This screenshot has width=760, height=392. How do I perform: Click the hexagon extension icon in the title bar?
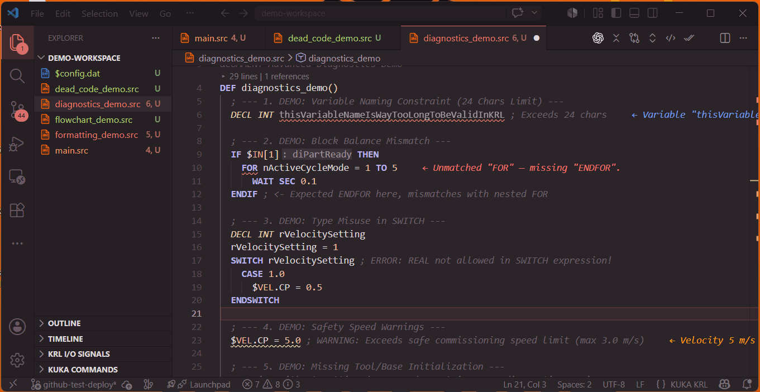(572, 13)
